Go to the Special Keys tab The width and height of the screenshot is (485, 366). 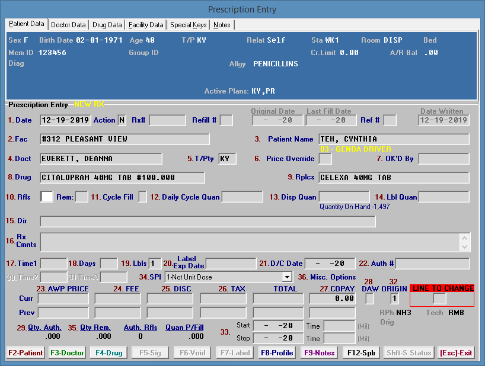(189, 25)
